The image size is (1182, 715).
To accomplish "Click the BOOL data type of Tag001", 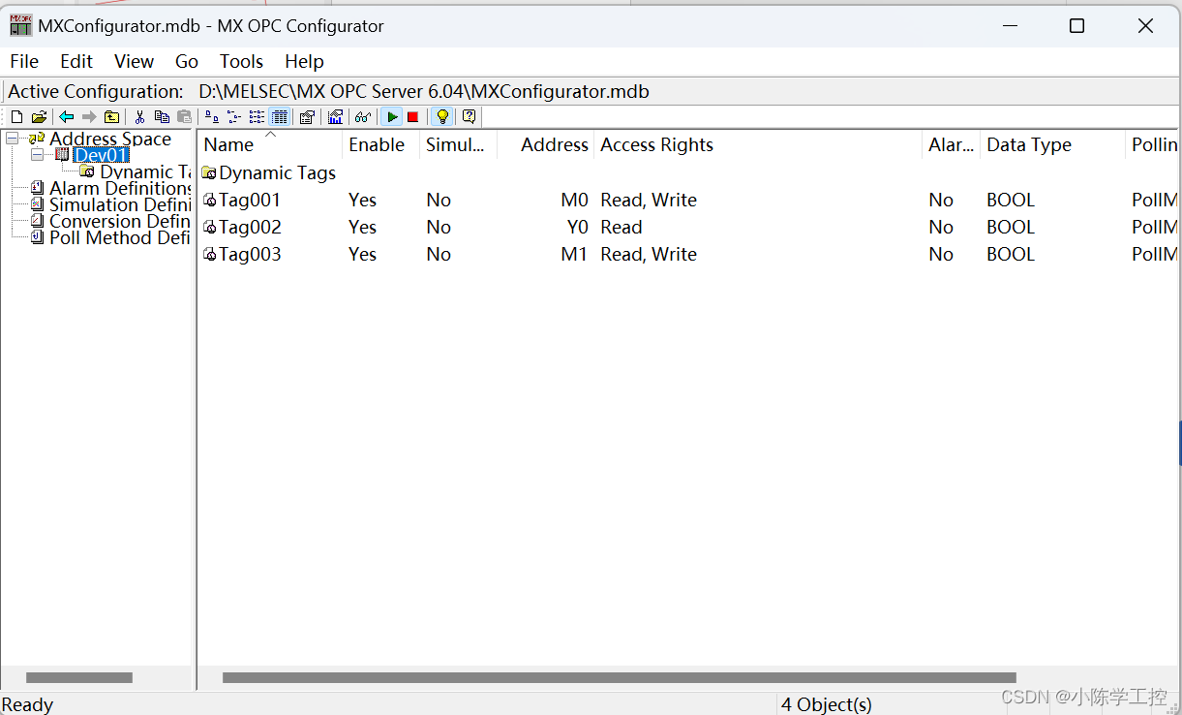I will coord(1011,200).
